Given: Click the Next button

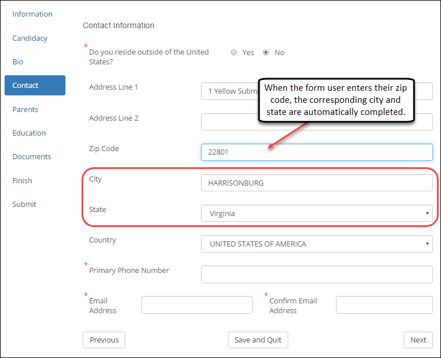Looking at the screenshot, I should tap(418, 340).
